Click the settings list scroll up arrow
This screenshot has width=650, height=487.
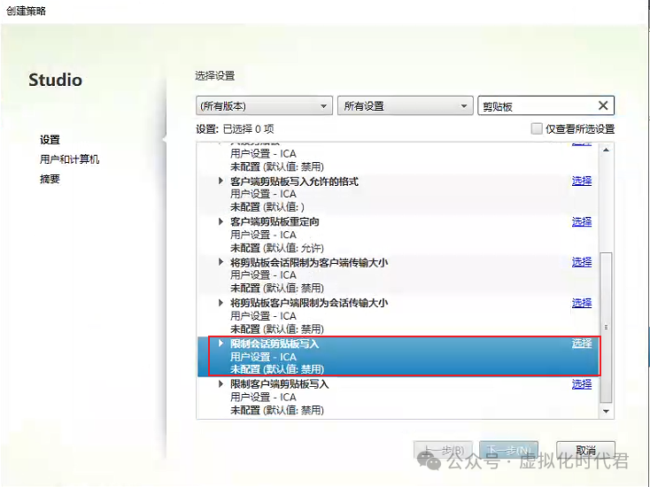point(606,150)
